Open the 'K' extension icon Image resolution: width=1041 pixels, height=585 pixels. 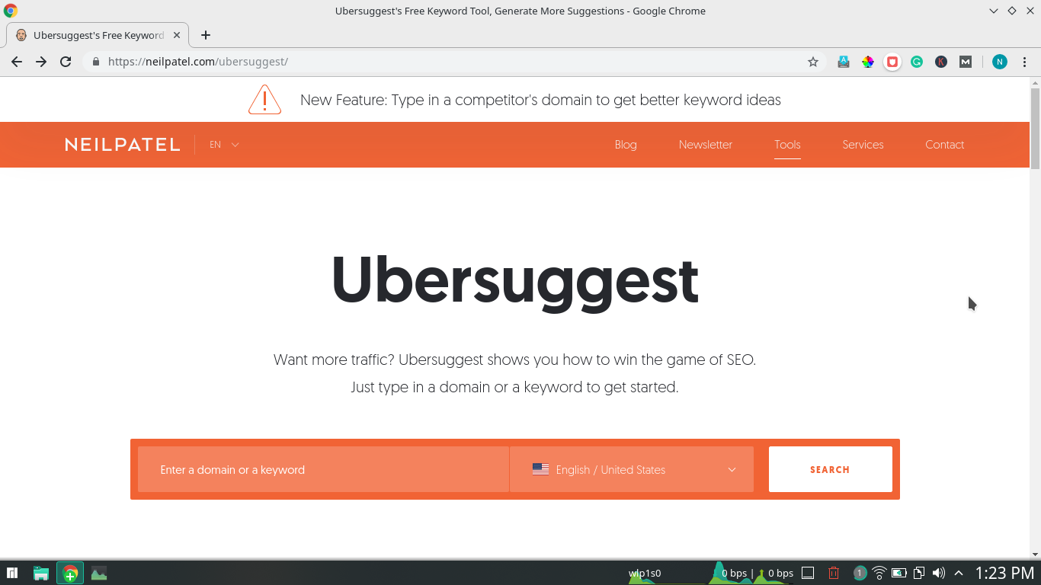tap(941, 62)
